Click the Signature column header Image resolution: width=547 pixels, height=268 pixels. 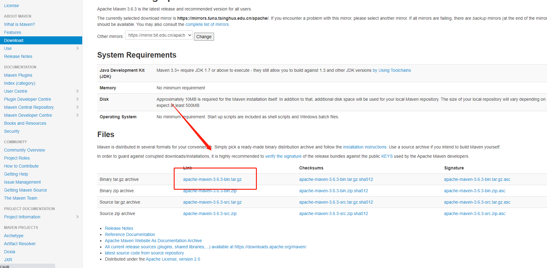pyautogui.click(x=454, y=168)
